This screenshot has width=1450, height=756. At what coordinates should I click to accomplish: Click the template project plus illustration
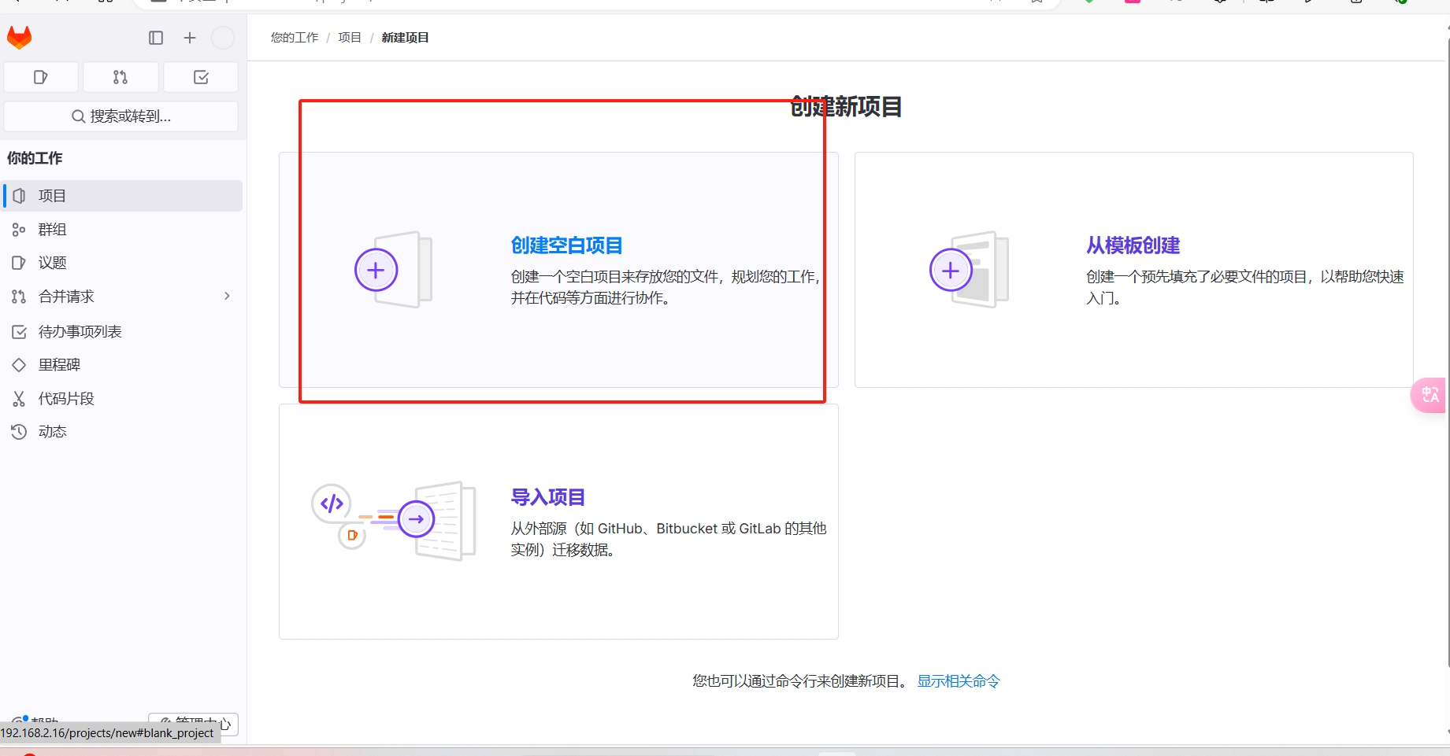[969, 270]
